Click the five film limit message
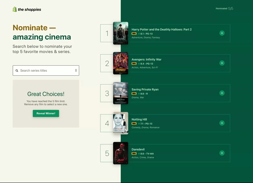The width and height of the screenshot is (253, 183). tap(46, 103)
